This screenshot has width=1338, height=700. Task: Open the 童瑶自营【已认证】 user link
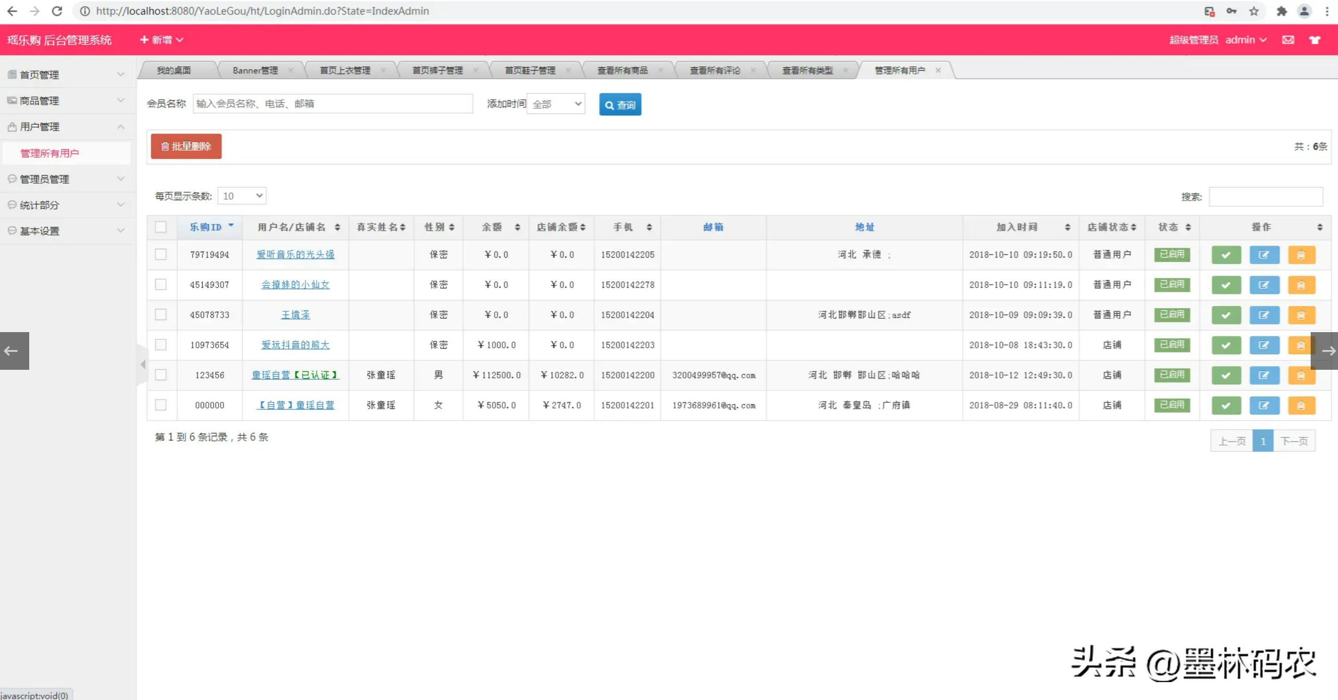click(295, 375)
